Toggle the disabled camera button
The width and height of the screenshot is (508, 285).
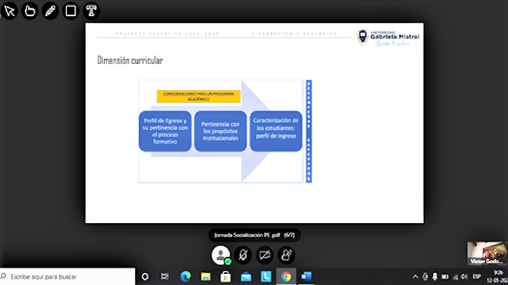[x=265, y=255]
